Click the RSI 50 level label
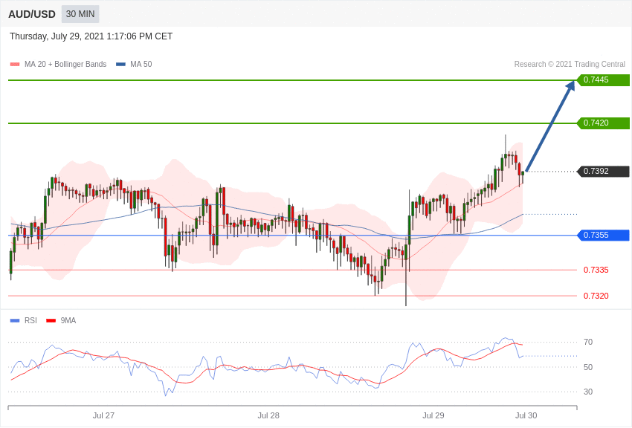632x428 pixels. 588,367
